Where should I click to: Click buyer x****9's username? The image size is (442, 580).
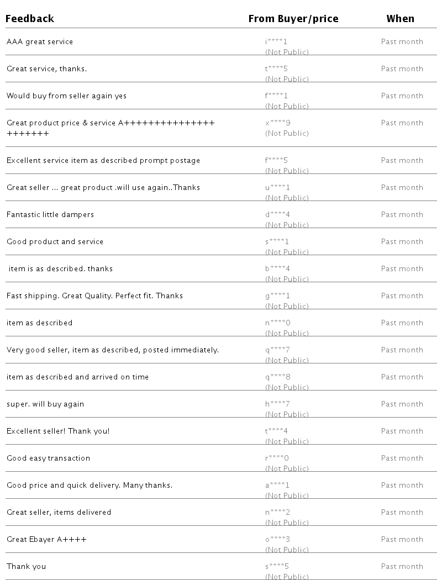coord(277,123)
